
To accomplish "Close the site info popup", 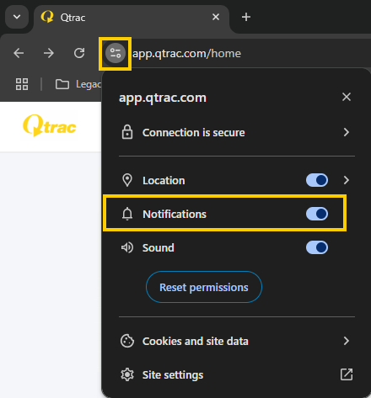I will (347, 97).
